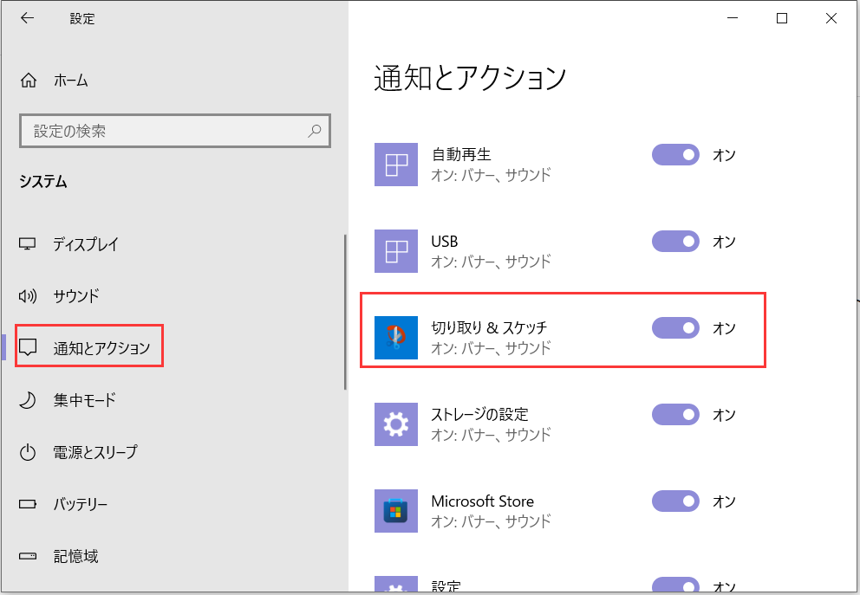Screen dimensions: 860x595
Task: Go to 集中モード settings
Action: click(x=84, y=400)
